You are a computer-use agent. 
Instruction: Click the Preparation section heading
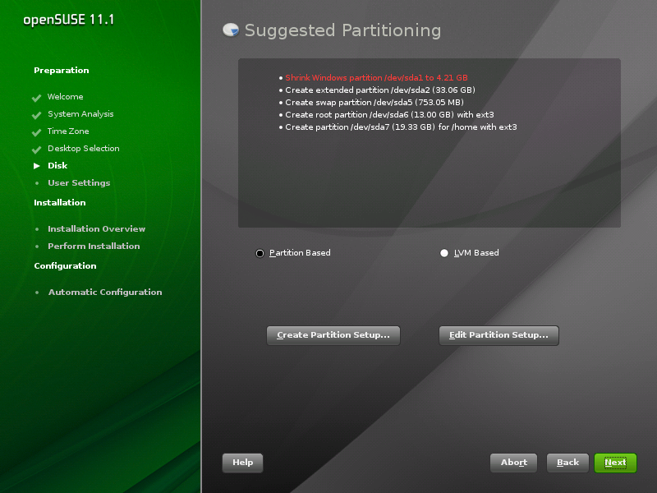pos(61,71)
